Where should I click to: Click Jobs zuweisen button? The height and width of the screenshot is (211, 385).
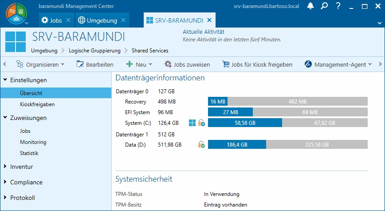187,64
